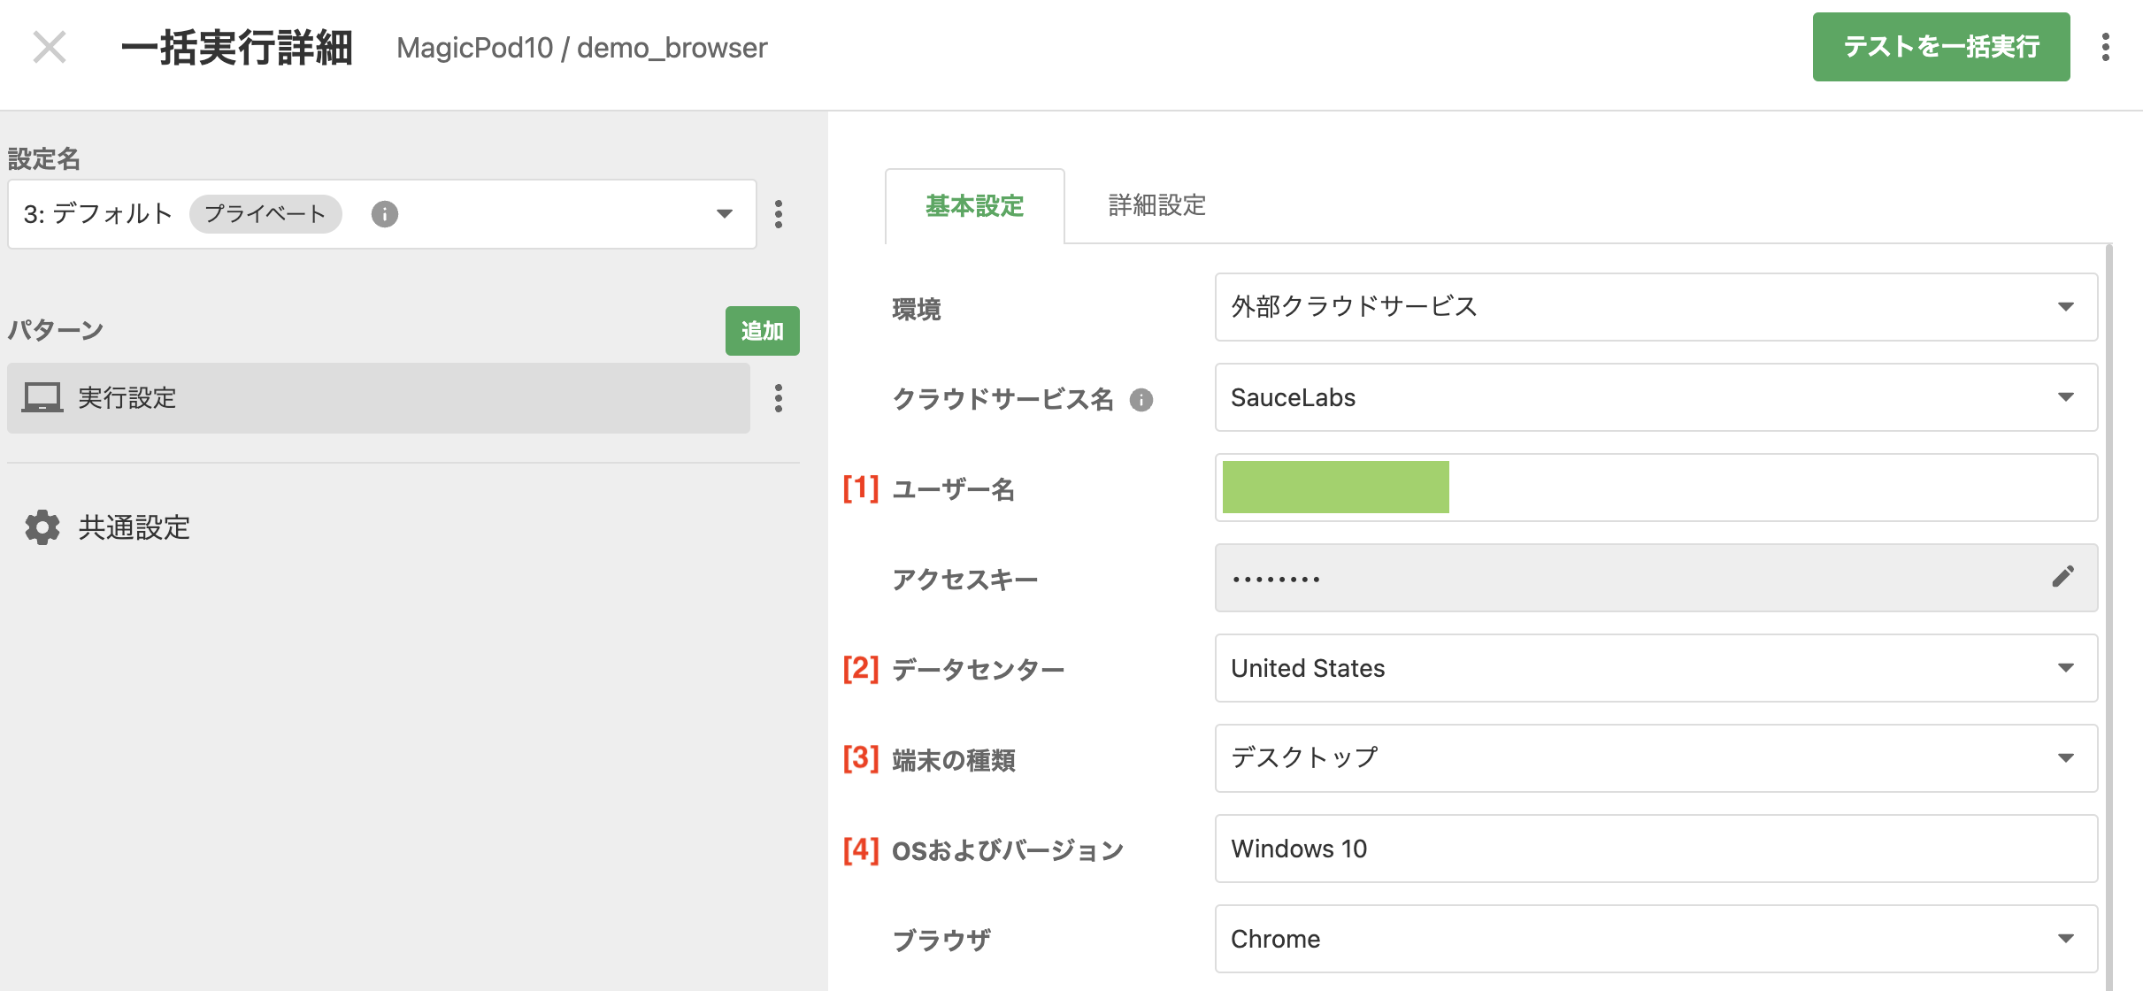The image size is (2143, 991).
Task: Switch to the 詳細設定 tab
Action: coord(1157,206)
